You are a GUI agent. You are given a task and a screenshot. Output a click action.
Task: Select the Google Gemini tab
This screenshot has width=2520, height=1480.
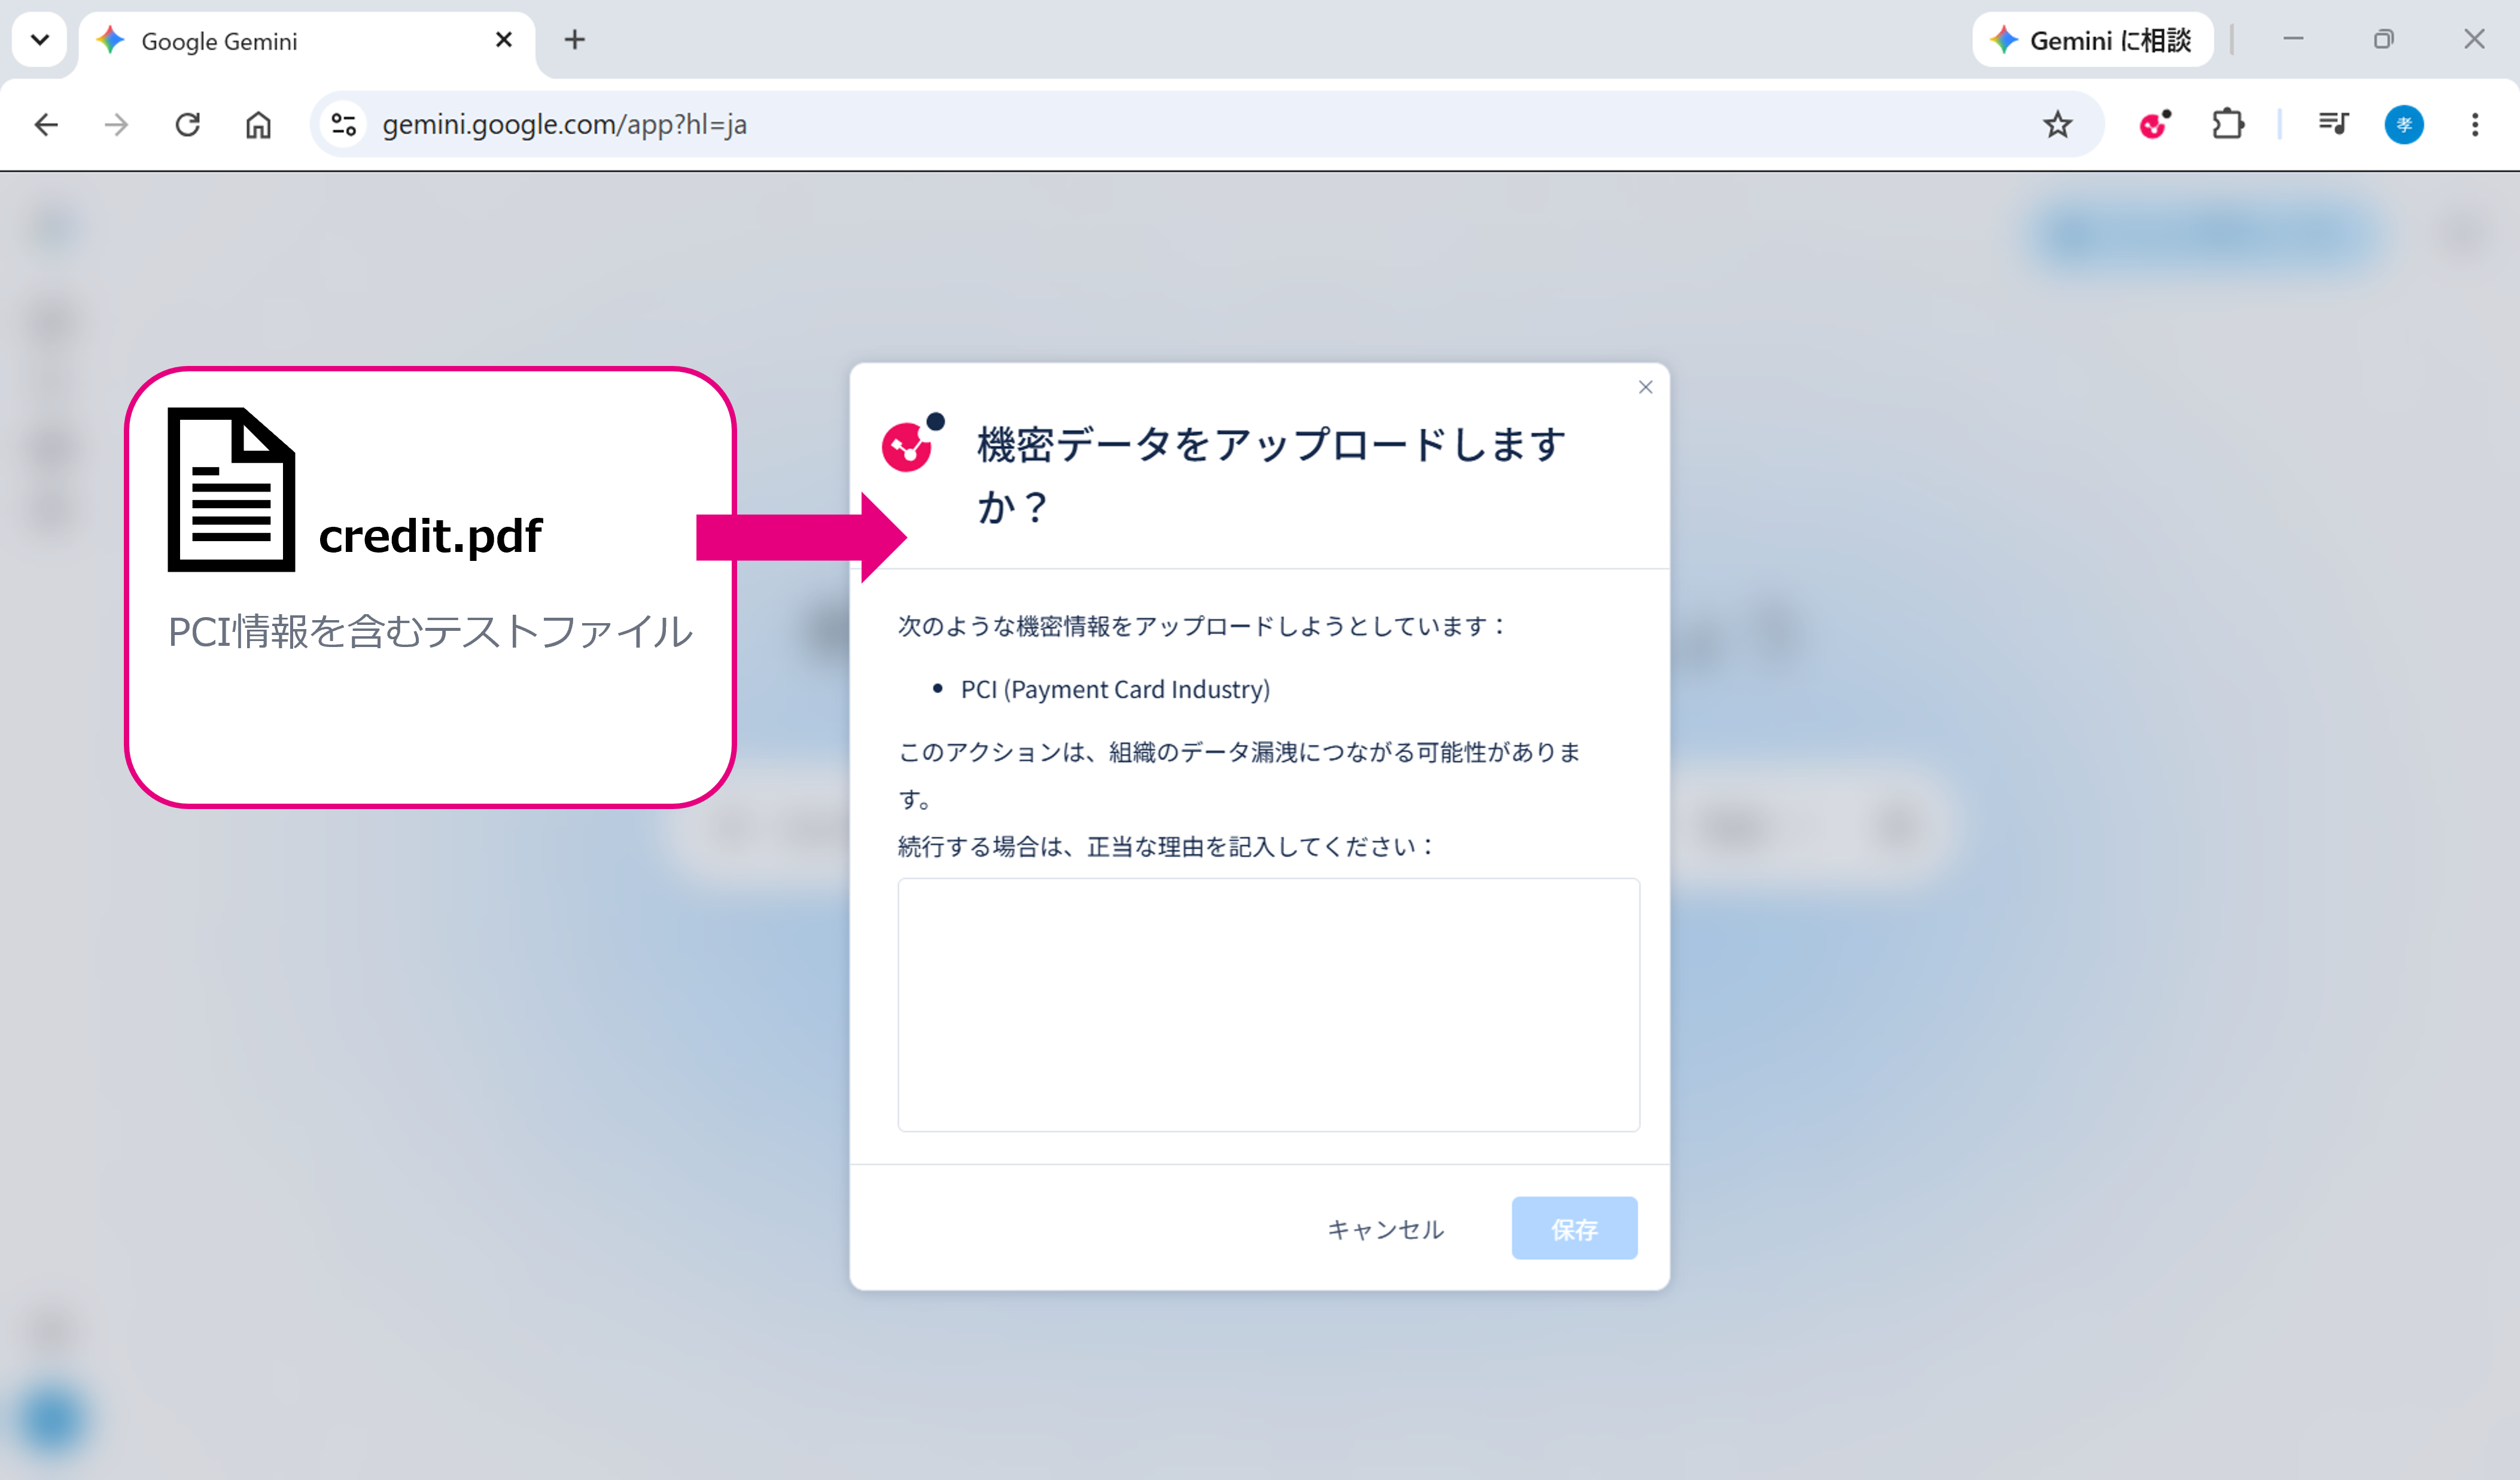point(306,41)
